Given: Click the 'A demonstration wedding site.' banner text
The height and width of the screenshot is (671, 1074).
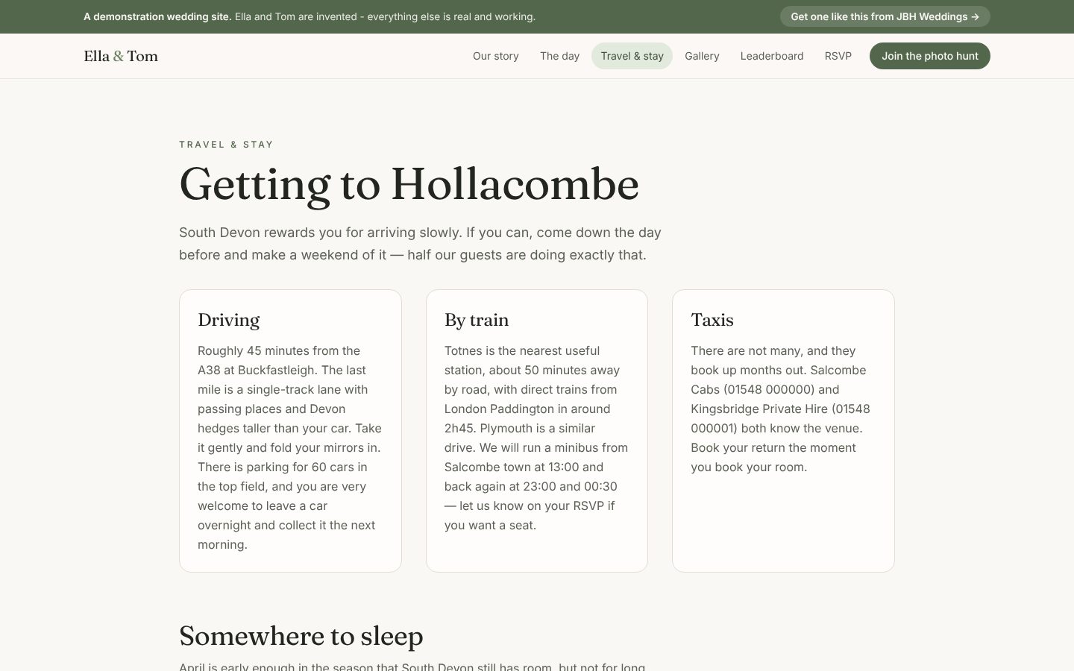Looking at the screenshot, I should (157, 16).
